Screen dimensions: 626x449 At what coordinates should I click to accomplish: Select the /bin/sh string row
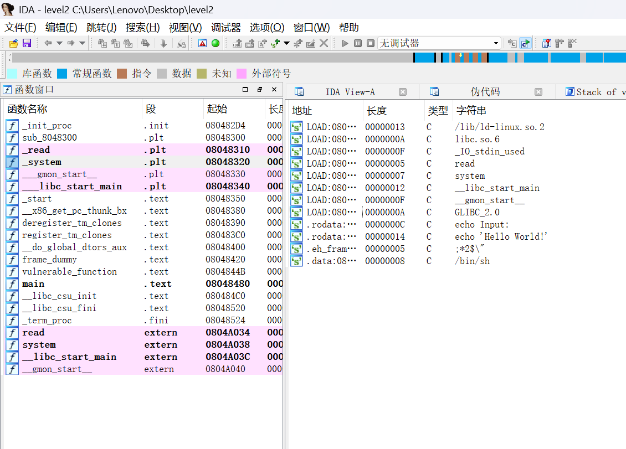[x=472, y=261]
